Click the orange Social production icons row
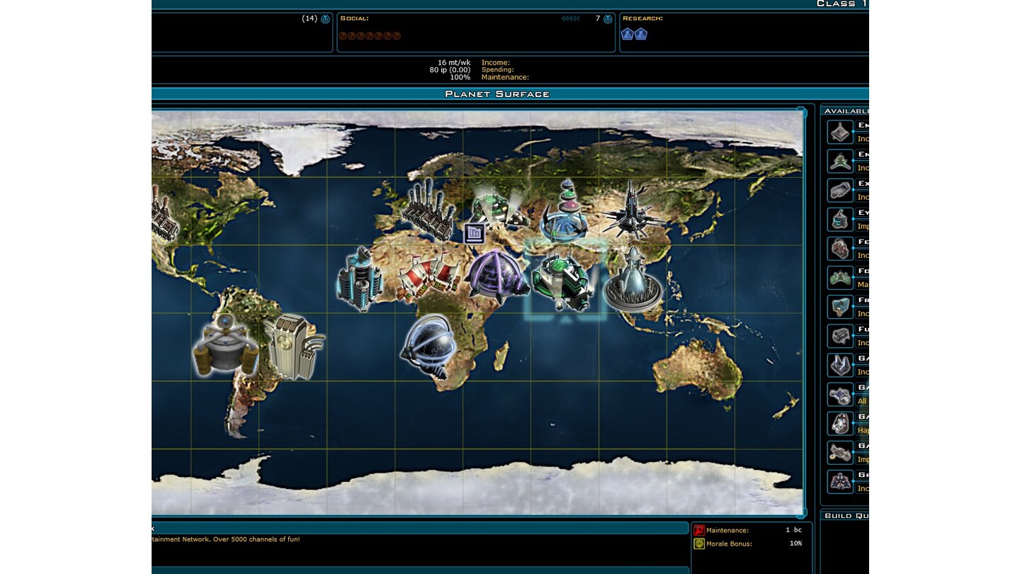 tap(370, 35)
